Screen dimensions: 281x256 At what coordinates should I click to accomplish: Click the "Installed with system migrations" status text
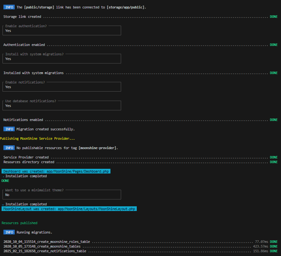tap(33, 73)
